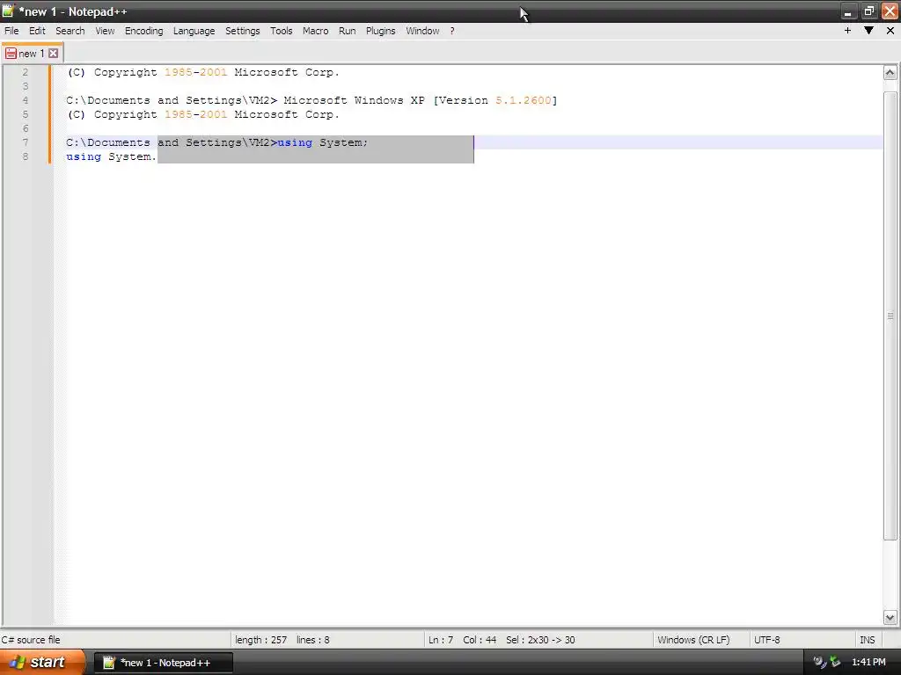Open the Run menu

347,31
